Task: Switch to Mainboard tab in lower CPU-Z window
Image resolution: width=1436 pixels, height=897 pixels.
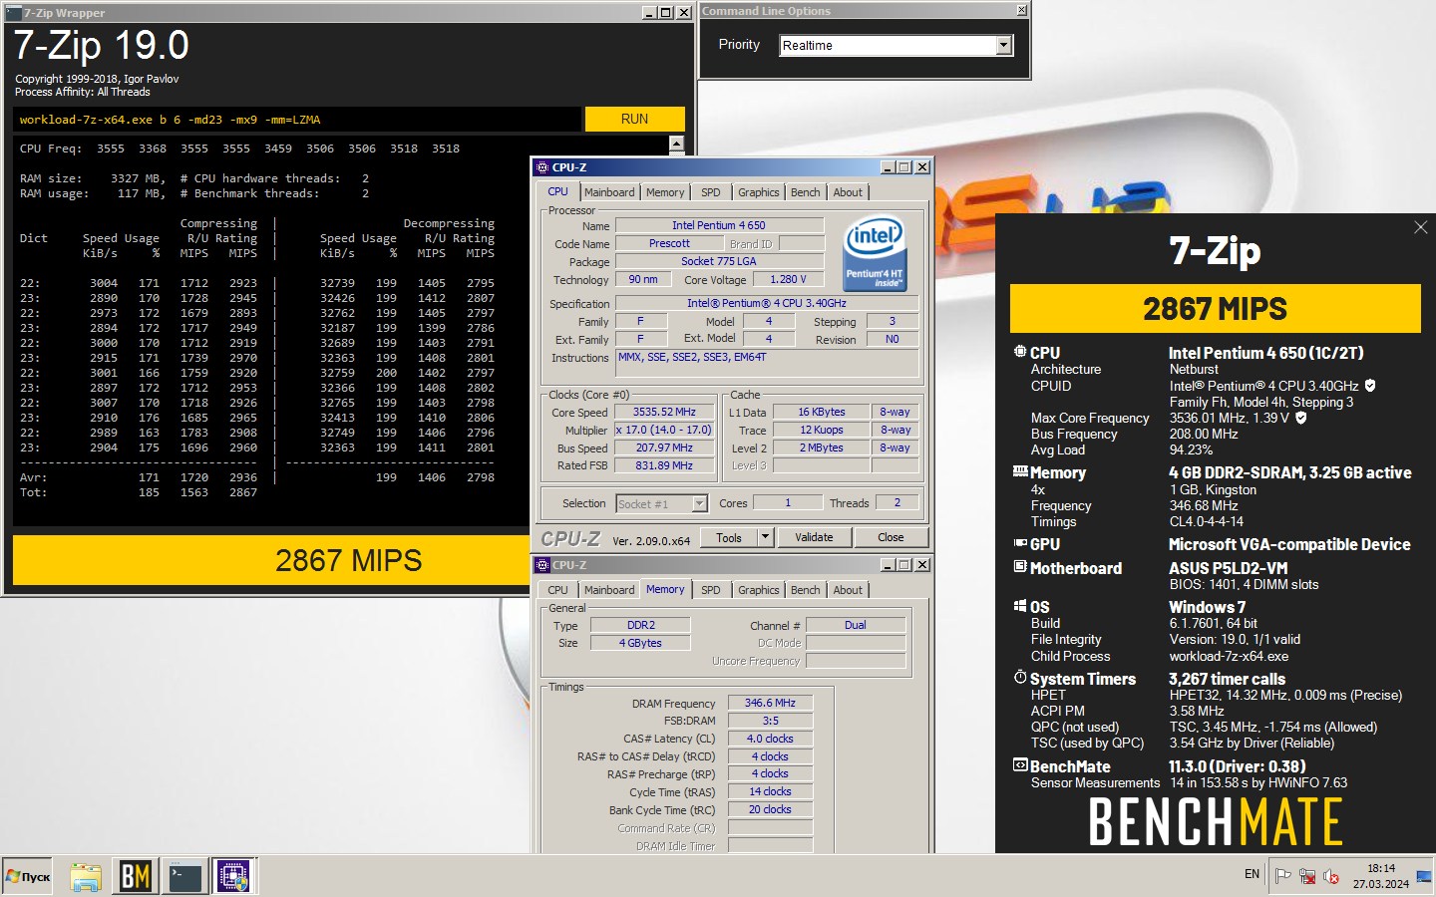Action: pos(609,590)
